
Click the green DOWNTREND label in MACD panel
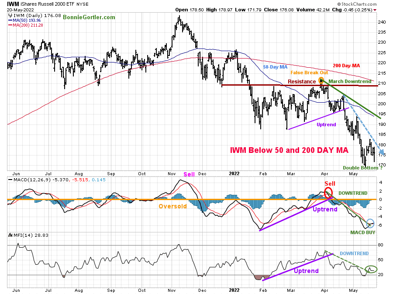[x=353, y=193]
